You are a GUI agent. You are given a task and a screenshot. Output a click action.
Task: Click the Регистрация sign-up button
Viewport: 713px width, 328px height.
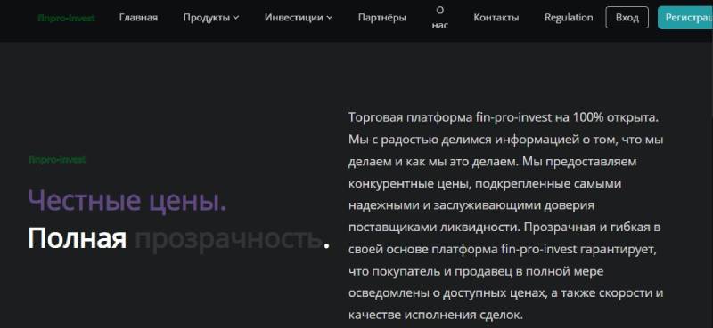(x=685, y=18)
